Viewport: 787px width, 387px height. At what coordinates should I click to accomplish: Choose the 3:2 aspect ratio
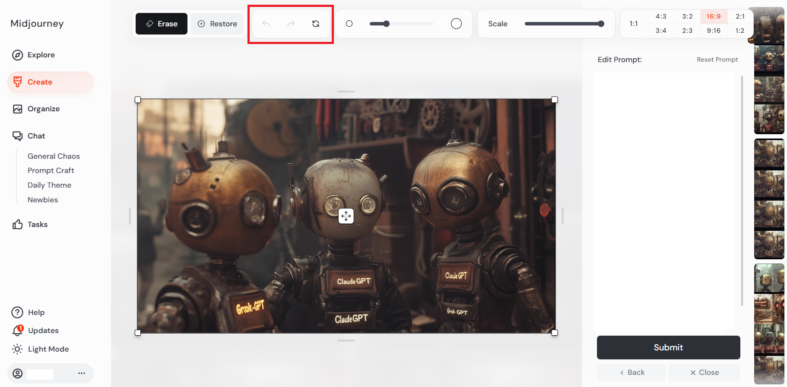click(687, 16)
